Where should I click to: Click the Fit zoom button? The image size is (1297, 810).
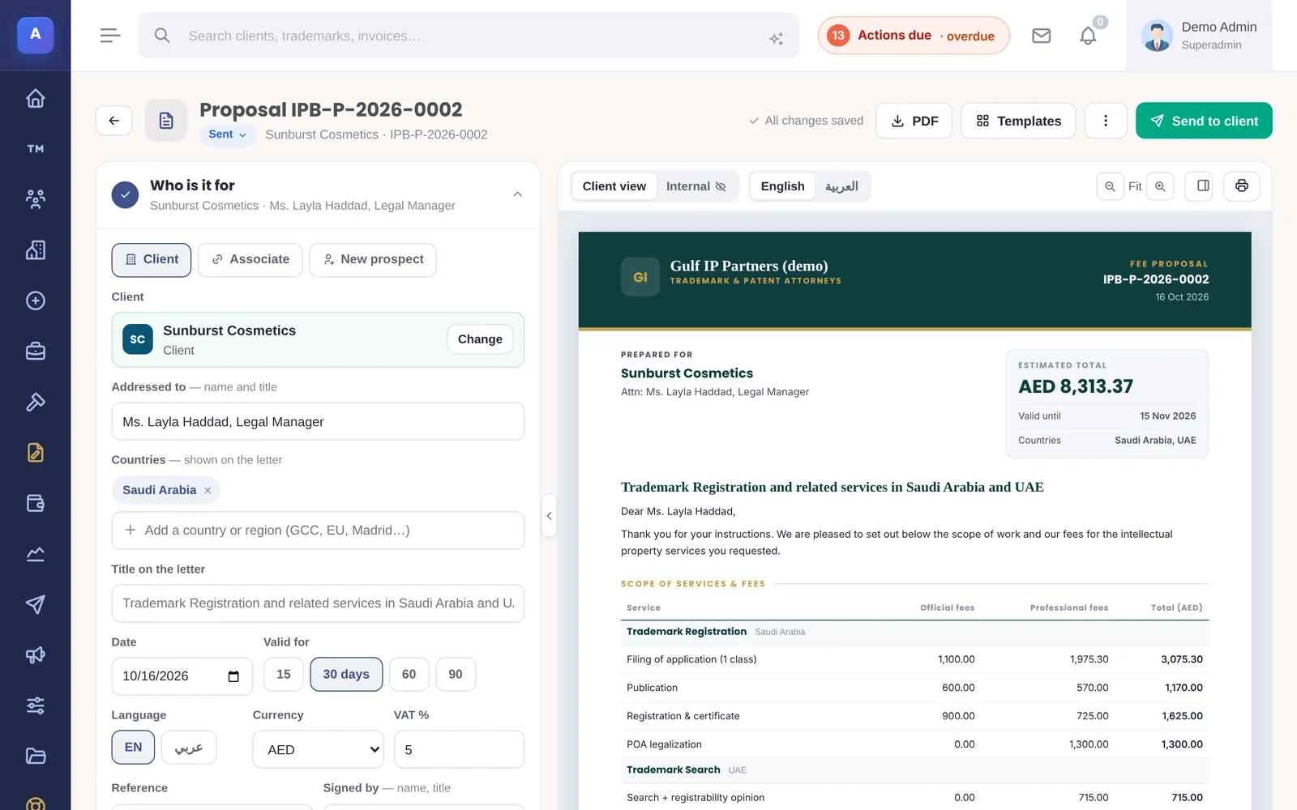[x=1135, y=186]
